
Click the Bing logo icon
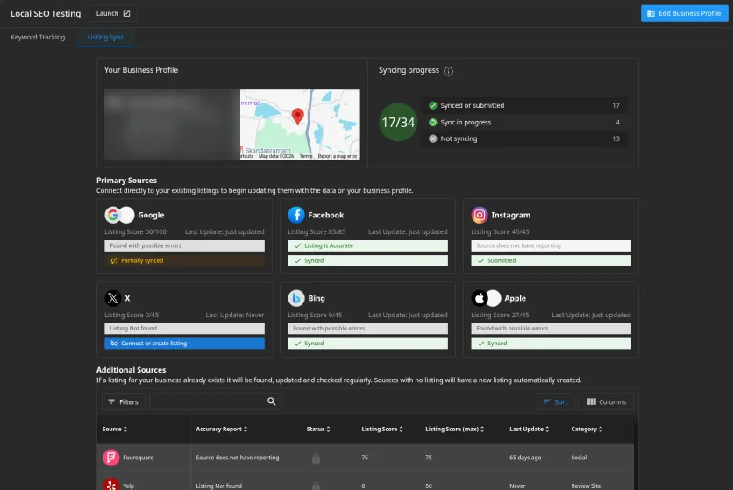pyautogui.click(x=295, y=298)
